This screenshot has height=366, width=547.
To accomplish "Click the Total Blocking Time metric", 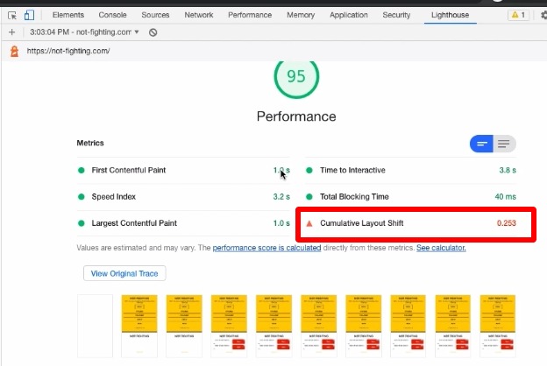I will click(x=410, y=197).
